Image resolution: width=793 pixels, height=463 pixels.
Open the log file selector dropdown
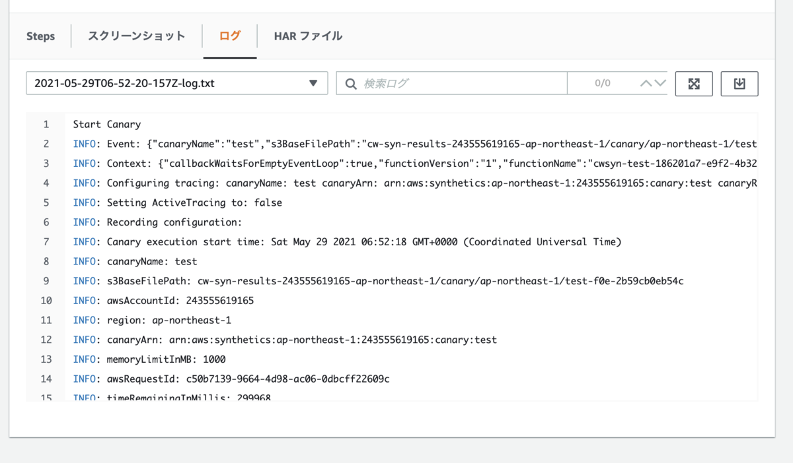[177, 84]
